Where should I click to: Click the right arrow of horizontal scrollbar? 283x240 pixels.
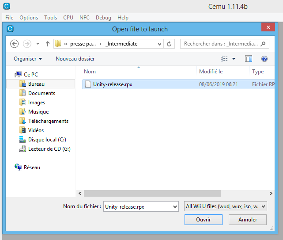point(271,194)
